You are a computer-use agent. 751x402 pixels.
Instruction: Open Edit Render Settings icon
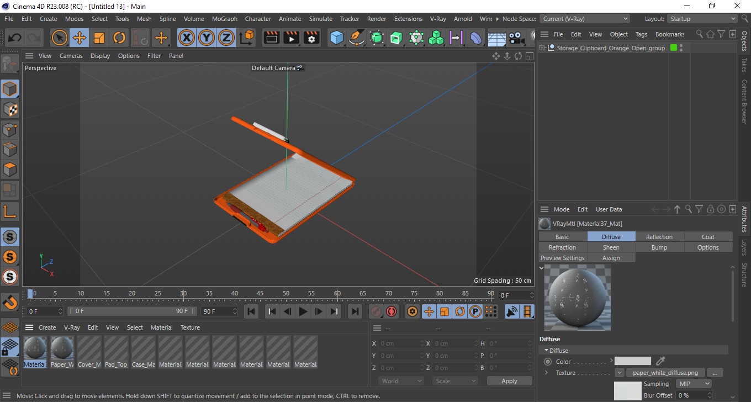[311, 38]
